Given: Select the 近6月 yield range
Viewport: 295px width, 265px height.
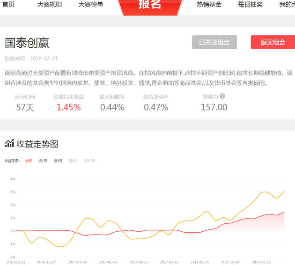Looking at the screenshot, I should click(73, 161).
